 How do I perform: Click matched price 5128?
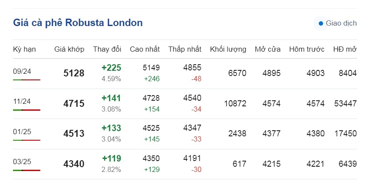click(x=74, y=73)
